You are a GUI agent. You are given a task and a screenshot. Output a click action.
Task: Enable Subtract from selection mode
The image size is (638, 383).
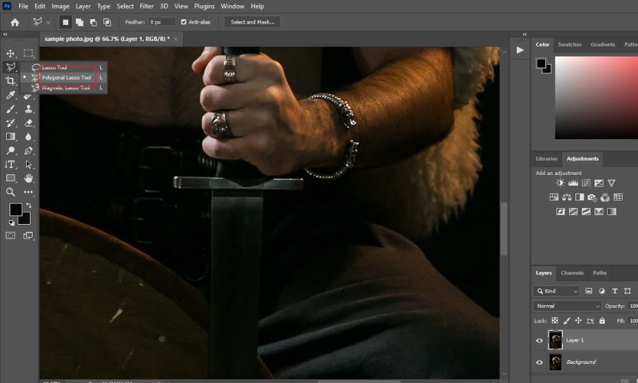click(93, 22)
